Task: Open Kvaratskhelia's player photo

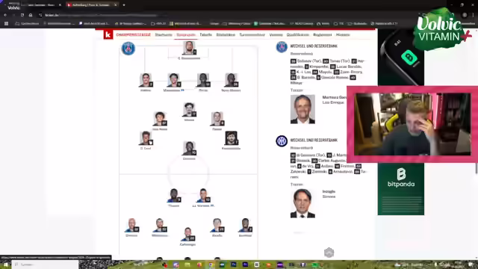Action: 231,138
